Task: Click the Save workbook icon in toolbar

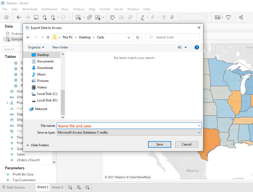Action: pyautogui.click(x=36, y=17)
